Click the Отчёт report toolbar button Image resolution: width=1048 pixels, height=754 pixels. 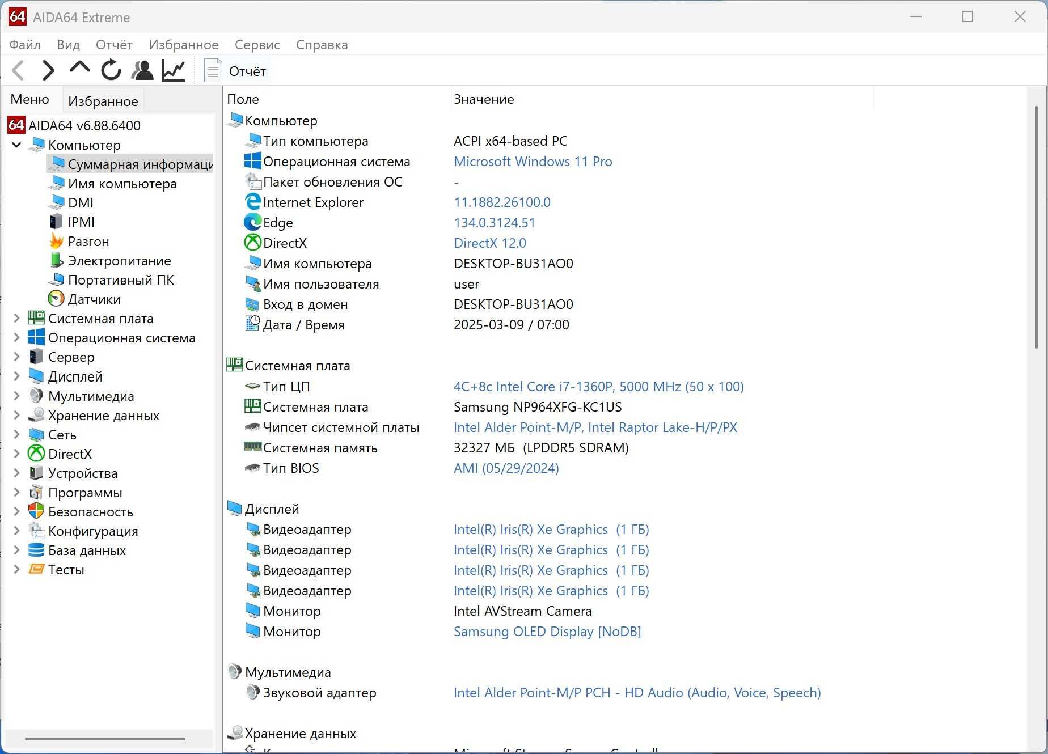click(x=235, y=71)
